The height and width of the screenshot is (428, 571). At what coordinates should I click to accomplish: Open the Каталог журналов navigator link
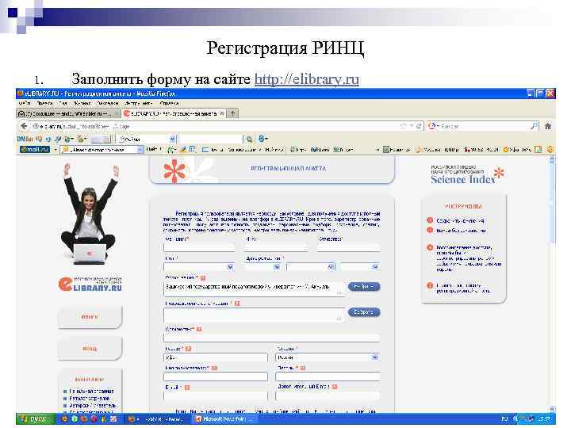coord(89,399)
